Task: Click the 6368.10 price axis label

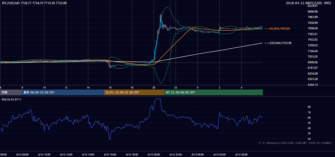Action: (313, 85)
